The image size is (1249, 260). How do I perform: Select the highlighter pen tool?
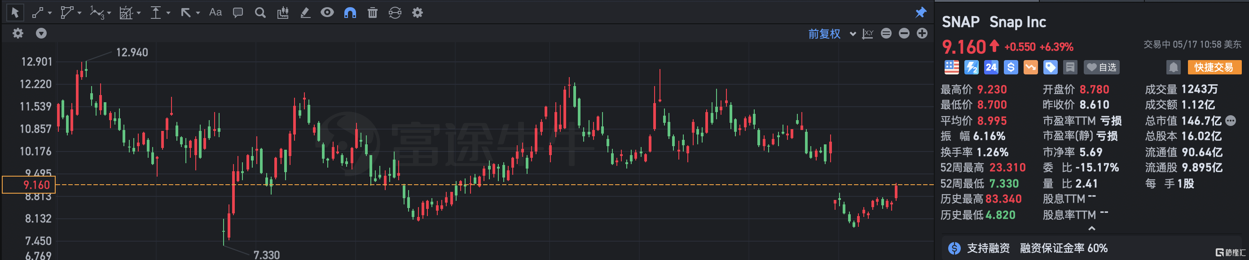[305, 13]
